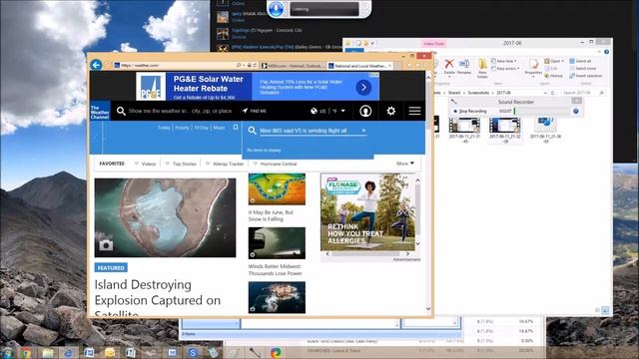Open Windows Start button on taskbar
The height and width of the screenshot is (359, 639).
(x=7, y=352)
